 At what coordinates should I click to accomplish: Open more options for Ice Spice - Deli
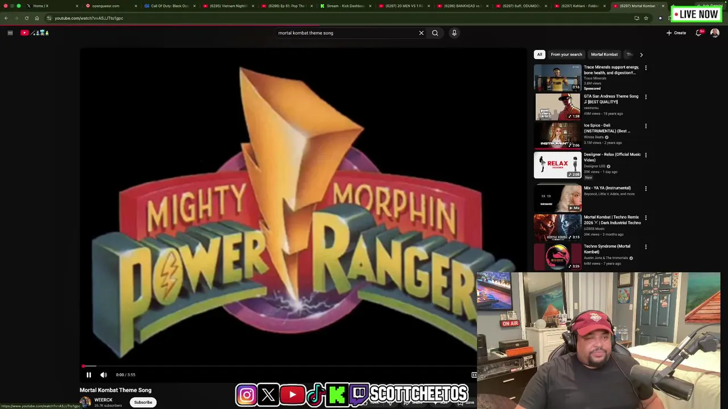(x=646, y=126)
